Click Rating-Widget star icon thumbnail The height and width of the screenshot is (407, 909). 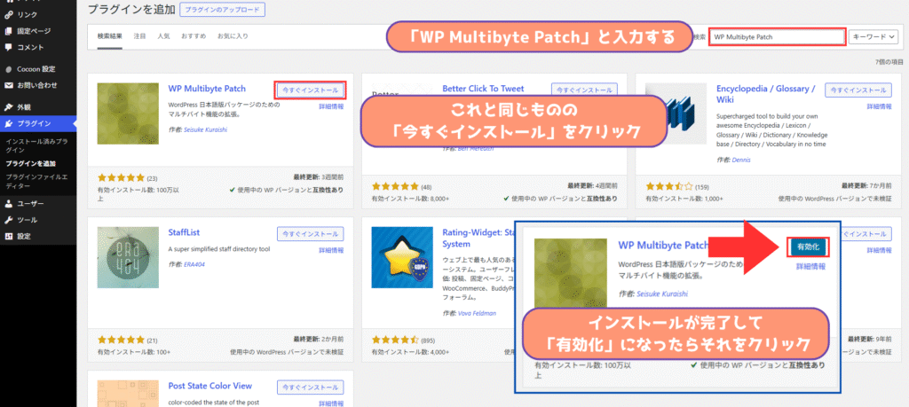click(x=402, y=257)
